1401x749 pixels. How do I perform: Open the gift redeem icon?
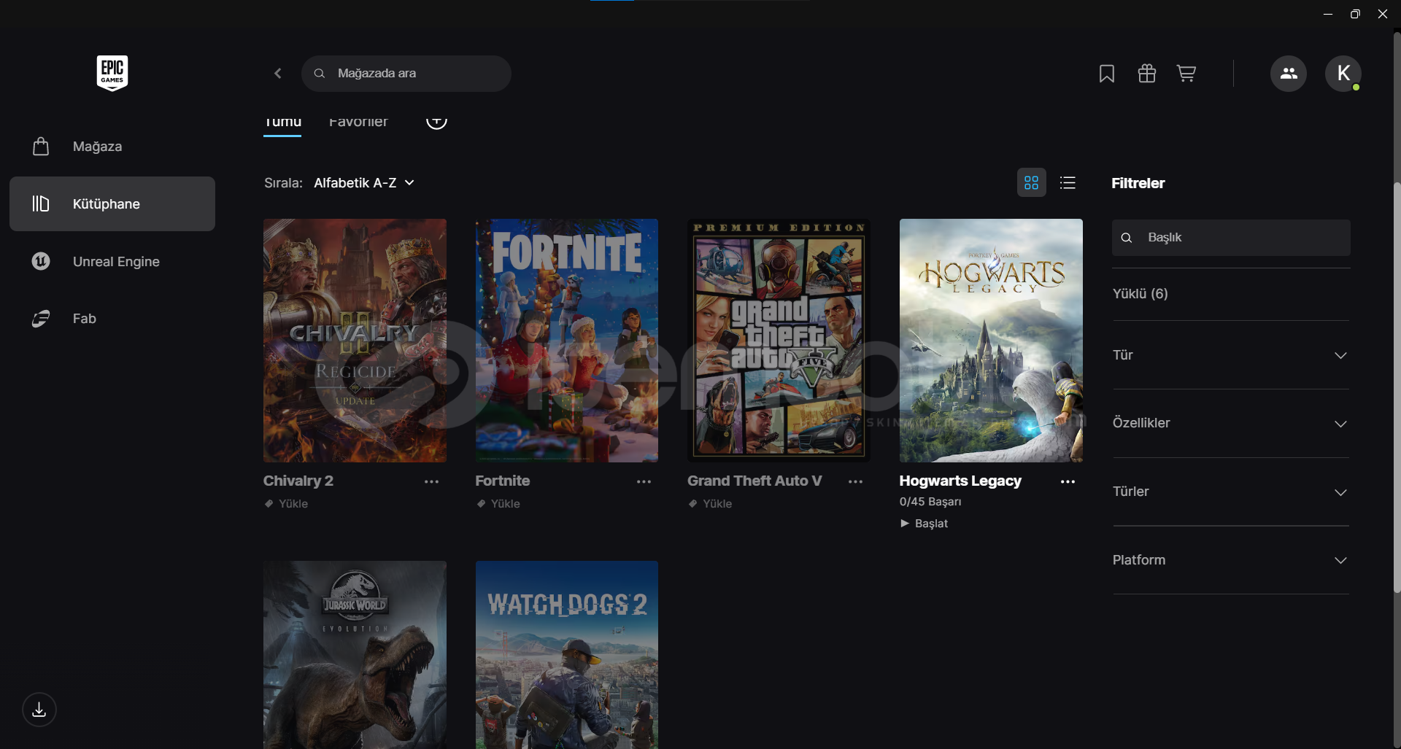(1146, 74)
